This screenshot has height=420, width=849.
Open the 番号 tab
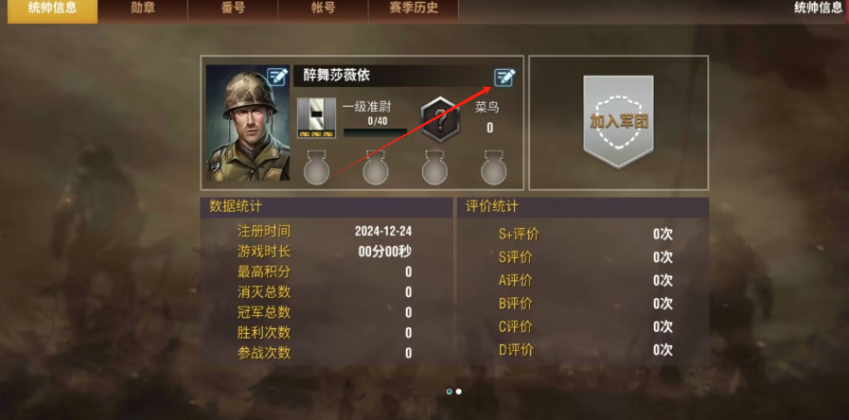click(x=234, y=9)
